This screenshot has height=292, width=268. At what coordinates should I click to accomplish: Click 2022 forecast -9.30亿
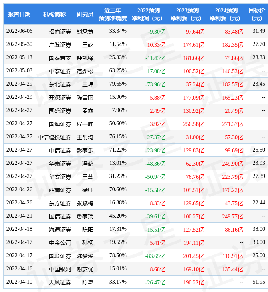pyautogui.click(x=157, y=32)
